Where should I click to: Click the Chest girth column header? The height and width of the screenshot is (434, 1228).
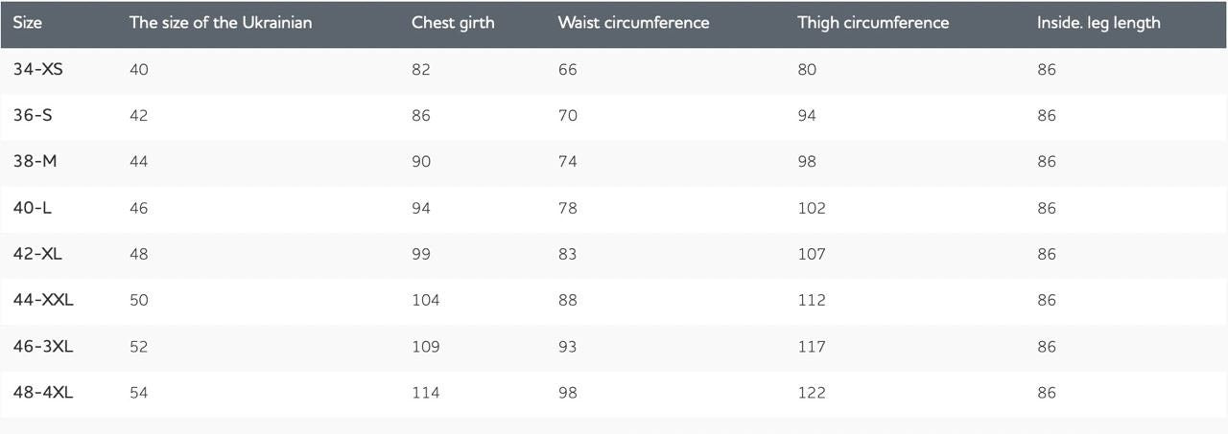(453, 23)
